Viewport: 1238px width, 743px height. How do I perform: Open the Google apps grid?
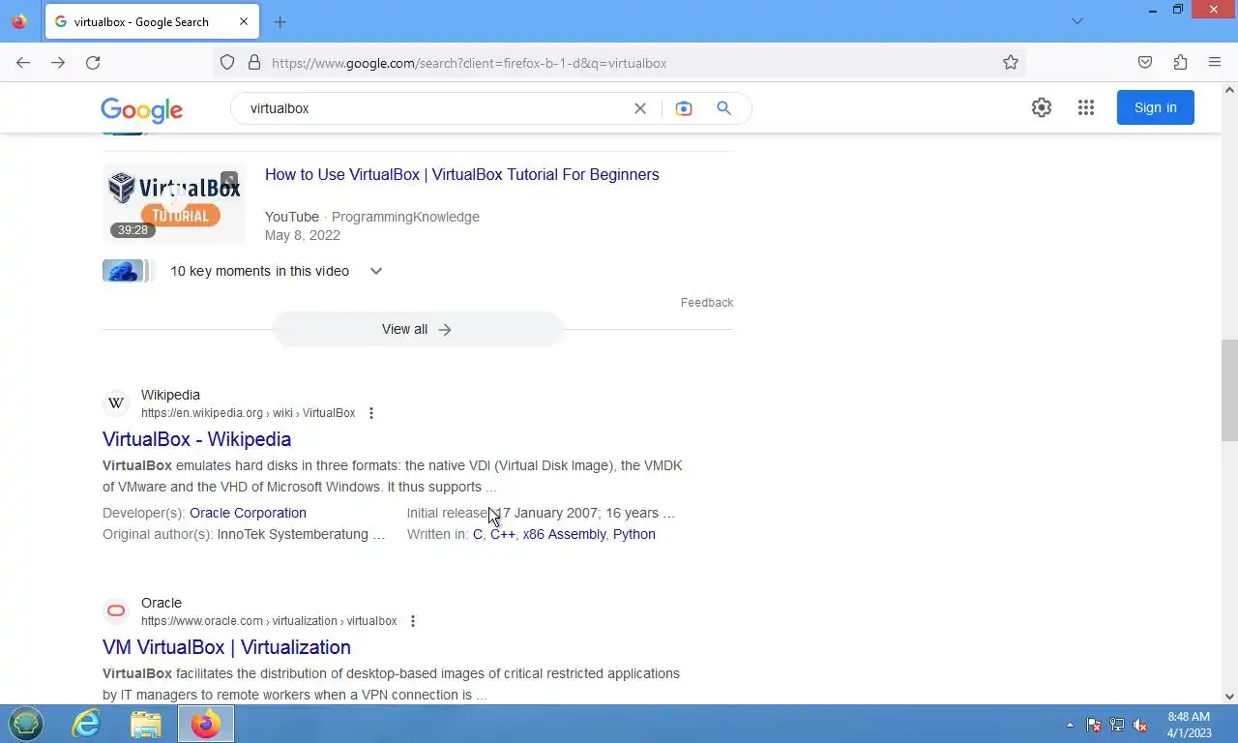point(1086,107)
